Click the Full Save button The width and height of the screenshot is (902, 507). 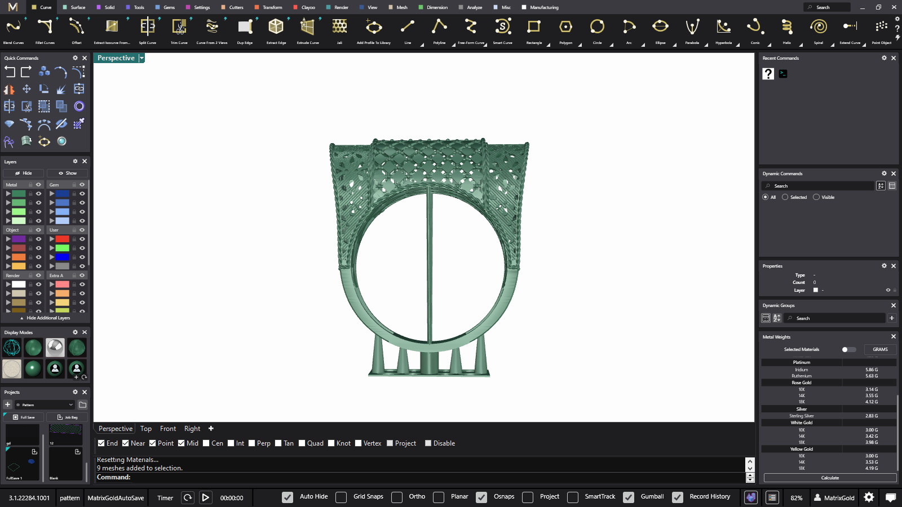[24, 417]
